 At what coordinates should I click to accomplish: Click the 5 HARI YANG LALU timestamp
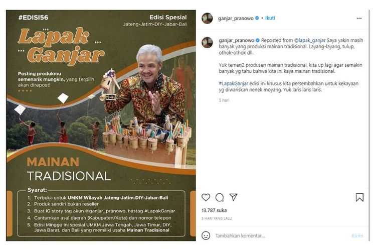(x=217, y=218)
